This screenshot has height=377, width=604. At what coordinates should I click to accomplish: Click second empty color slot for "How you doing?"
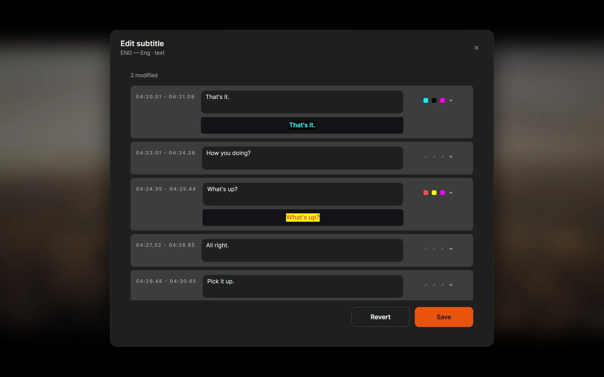(434, 157)
